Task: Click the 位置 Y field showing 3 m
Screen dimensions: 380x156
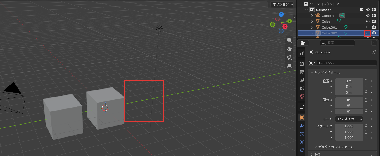Action: coord(349,87)
